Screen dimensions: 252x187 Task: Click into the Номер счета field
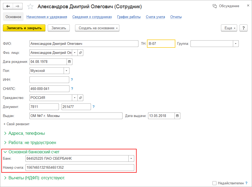coord(80,168)
